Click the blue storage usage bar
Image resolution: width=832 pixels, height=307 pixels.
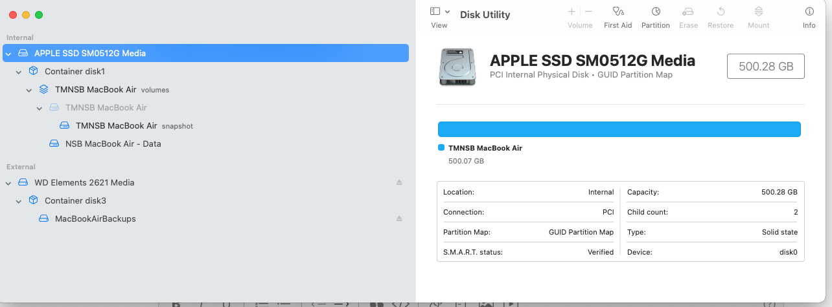click(x=619, y=129)
